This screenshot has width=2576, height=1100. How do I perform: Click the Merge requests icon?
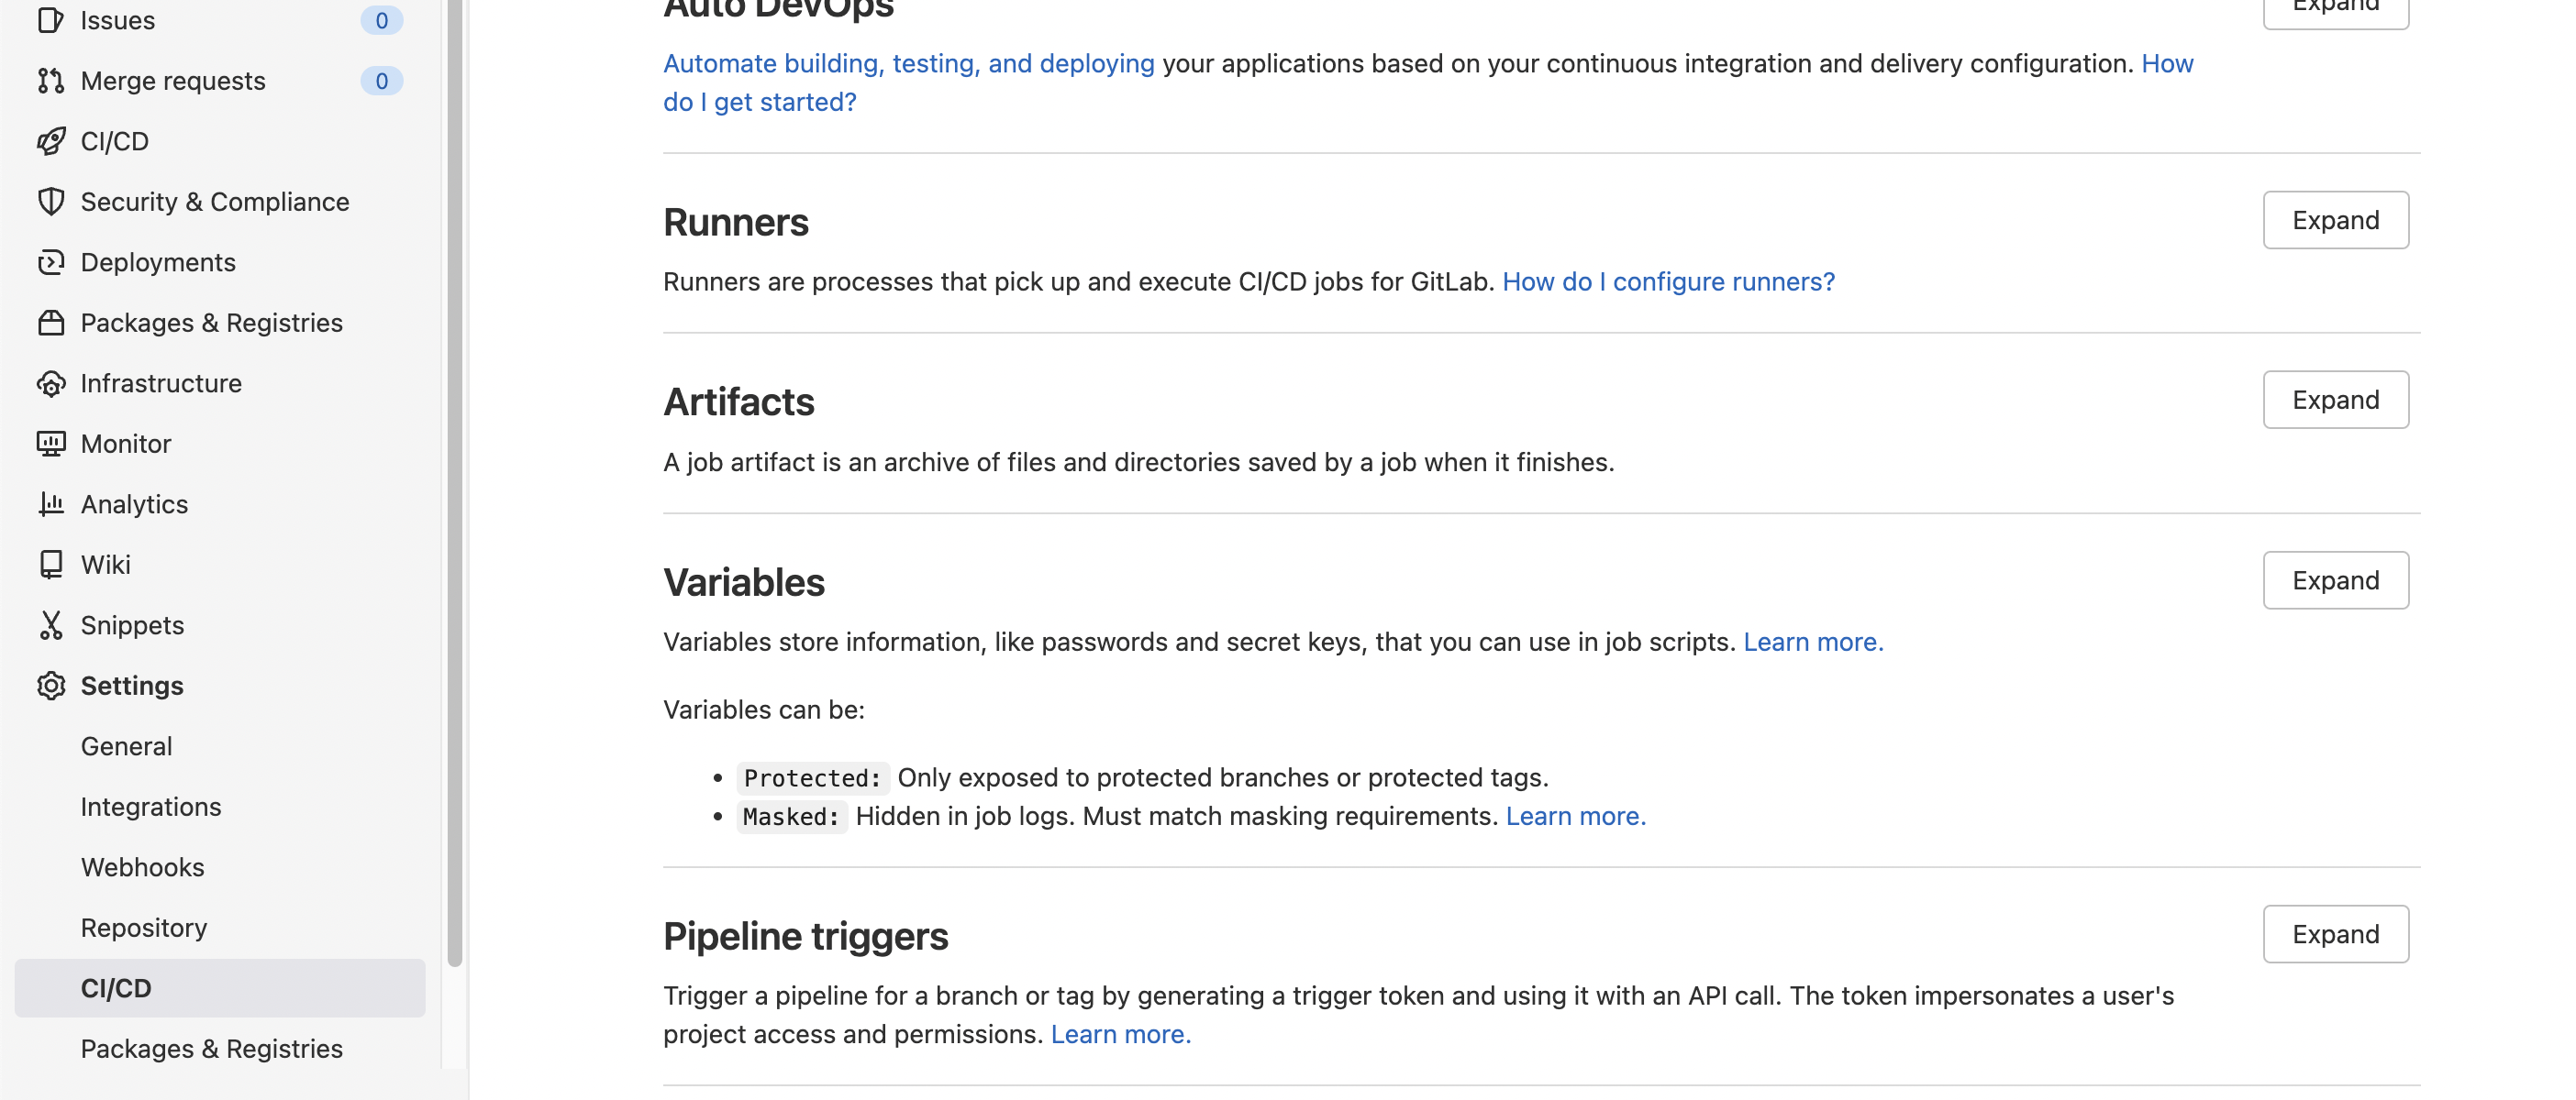[51, 81]
